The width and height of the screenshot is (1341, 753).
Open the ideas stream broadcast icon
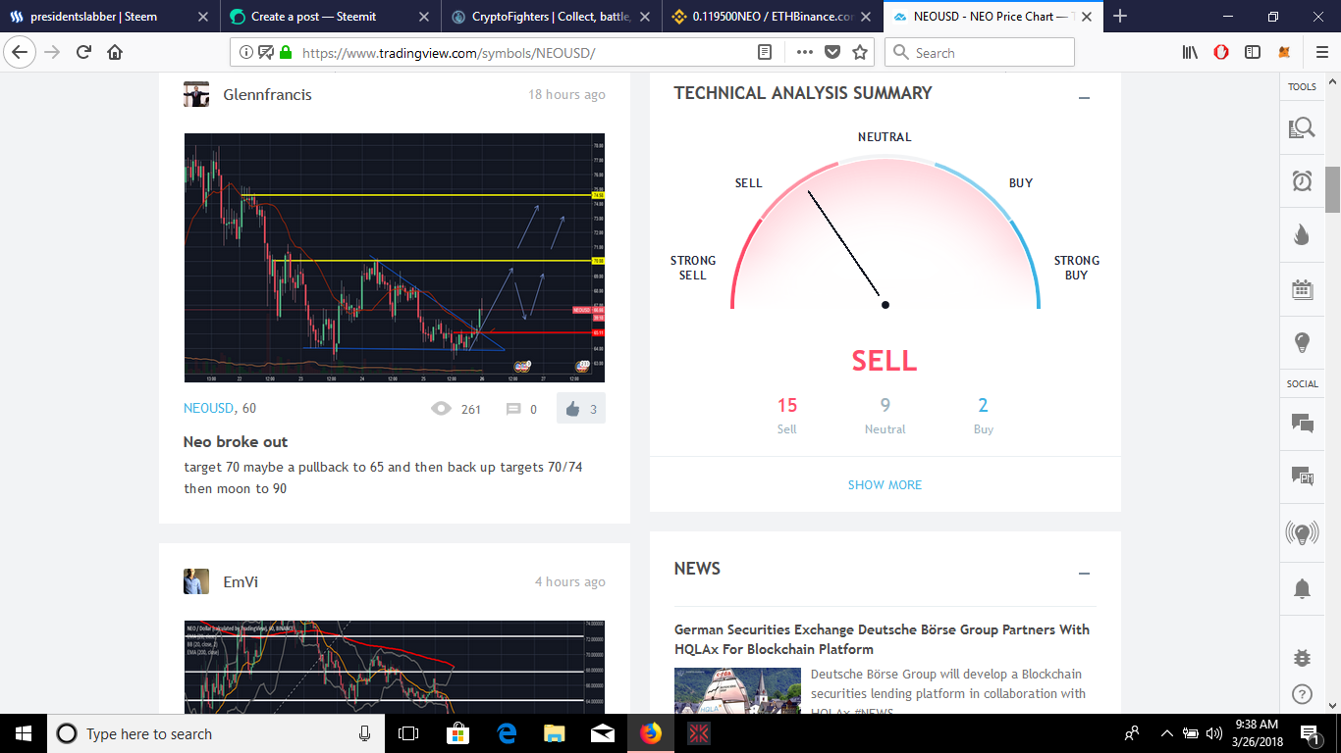(1302, 533)
